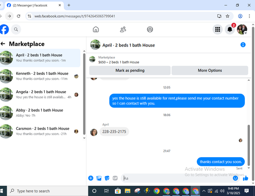This screenshot has width=255, height=196.
Task: Click More Options button
Action: [x=210, y=71]
